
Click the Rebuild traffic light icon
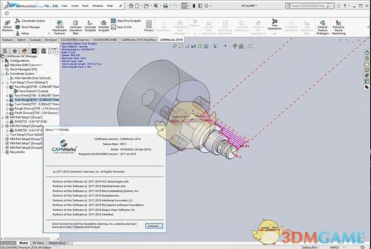coord(194,6)
